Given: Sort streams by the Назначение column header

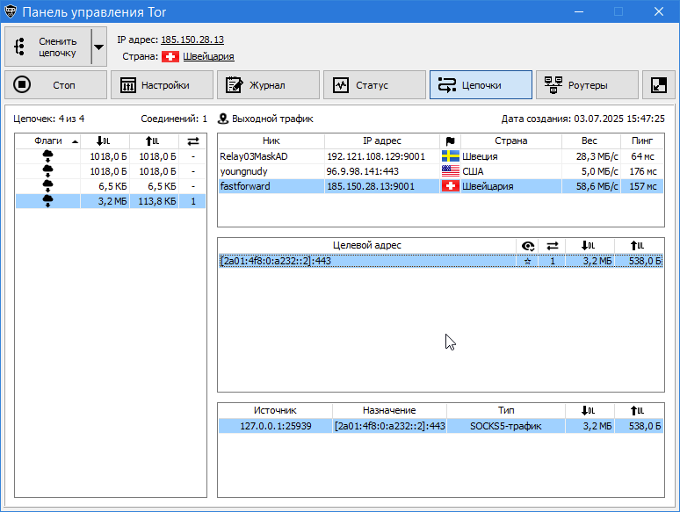Looking at the screenshot, I should click(x=389, y=410).
